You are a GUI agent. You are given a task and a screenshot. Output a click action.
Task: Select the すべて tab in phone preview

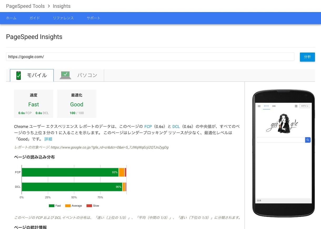tap(267, 106)
